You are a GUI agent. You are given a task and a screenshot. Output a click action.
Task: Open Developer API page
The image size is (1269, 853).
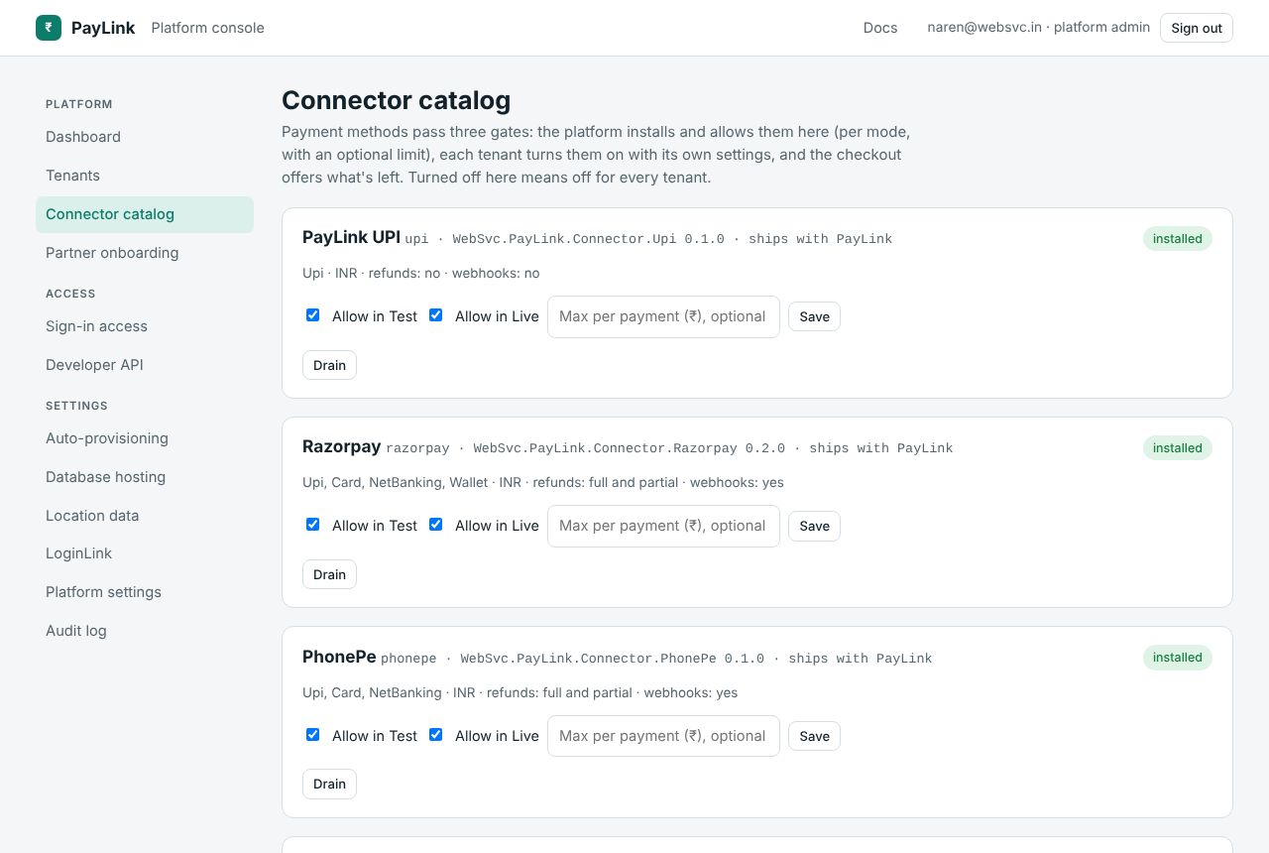point(145,365)
